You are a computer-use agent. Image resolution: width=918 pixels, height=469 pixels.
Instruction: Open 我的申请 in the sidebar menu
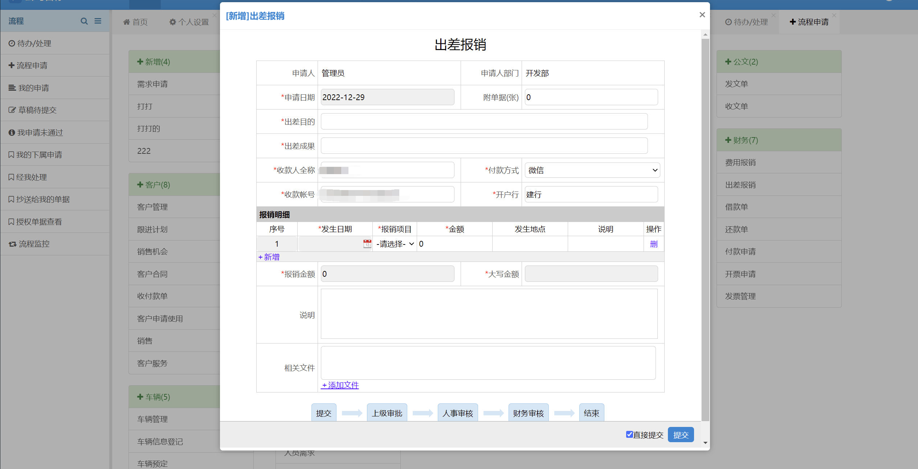[x=55, y=88]
